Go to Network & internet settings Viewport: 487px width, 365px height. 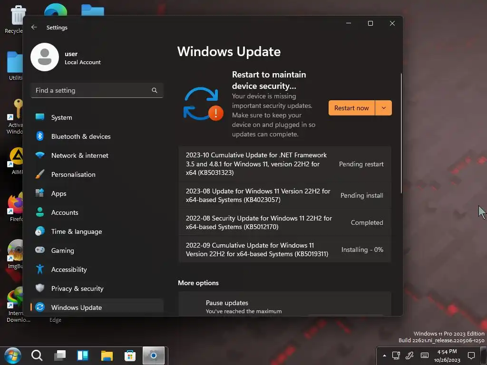click(x=97, y=155)
